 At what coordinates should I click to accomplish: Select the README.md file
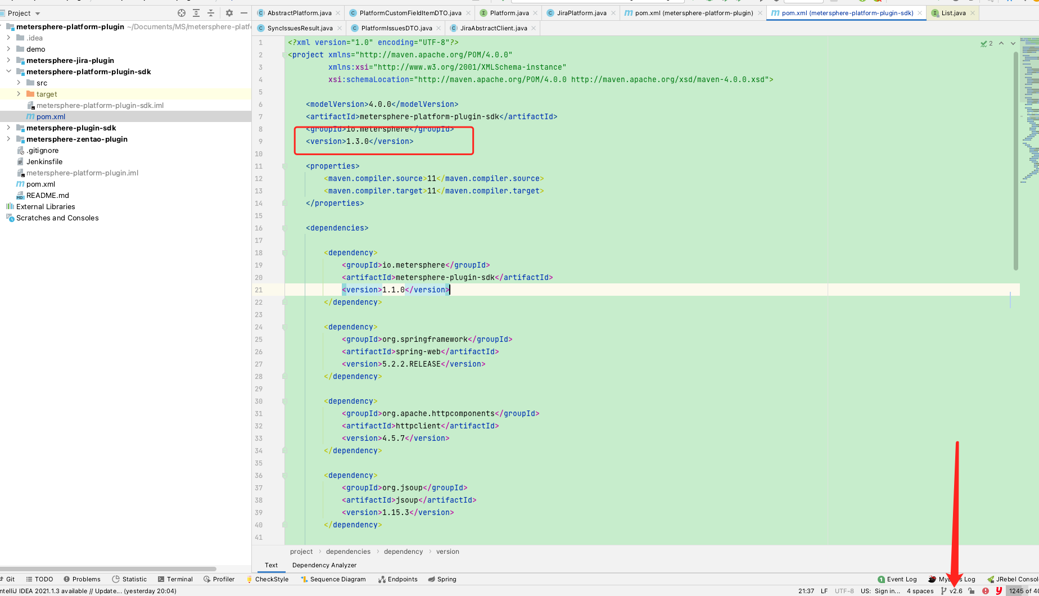(47, 195)
